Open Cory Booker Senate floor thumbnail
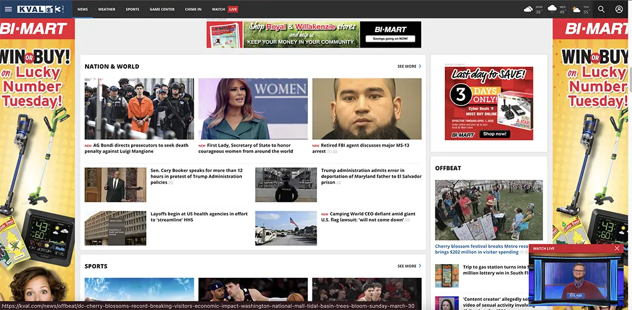632x310 pixels. coord(115,185)
